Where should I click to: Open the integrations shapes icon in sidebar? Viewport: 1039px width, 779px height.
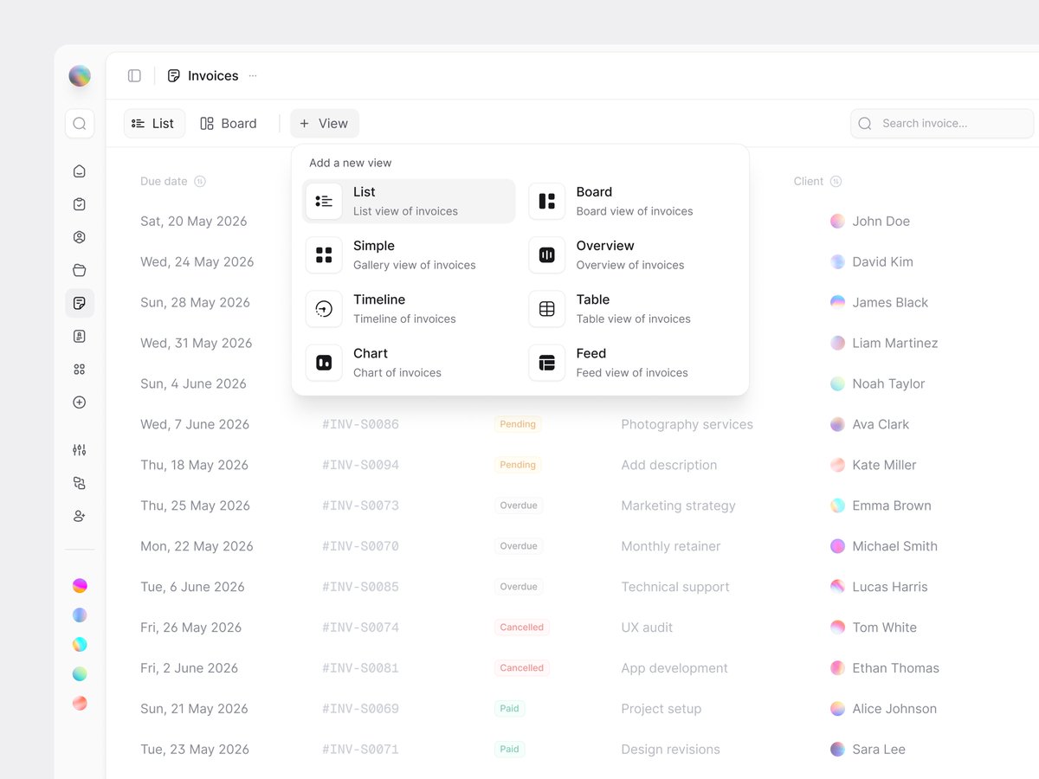point(80,483)
